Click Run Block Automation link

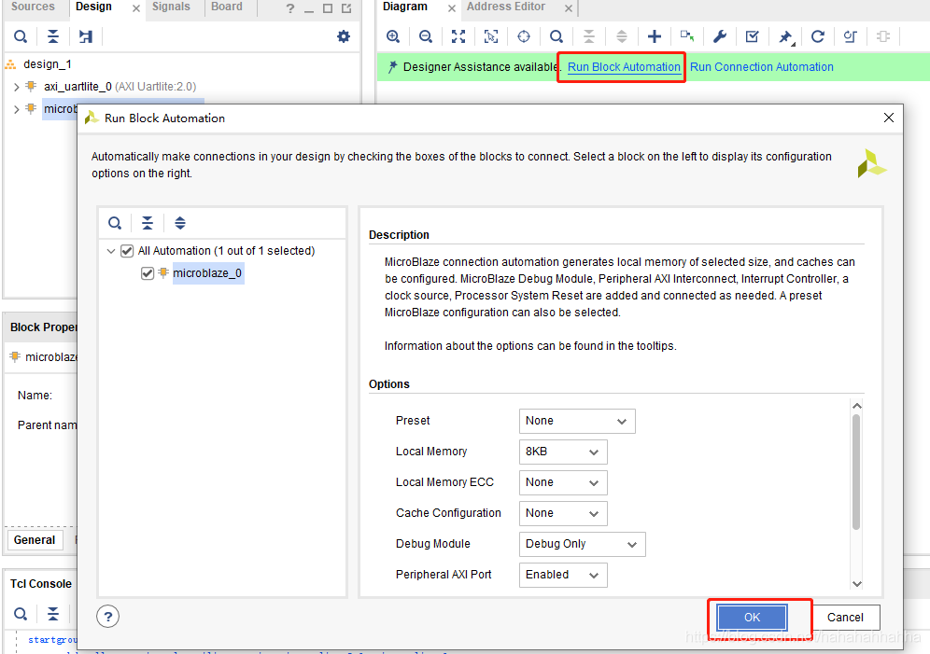point(624,67)
